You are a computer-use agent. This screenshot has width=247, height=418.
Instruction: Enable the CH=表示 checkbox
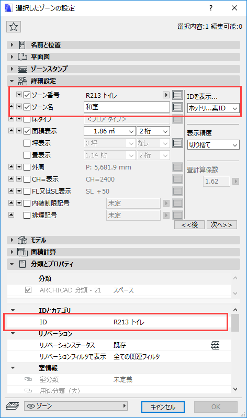click(27, 179)
